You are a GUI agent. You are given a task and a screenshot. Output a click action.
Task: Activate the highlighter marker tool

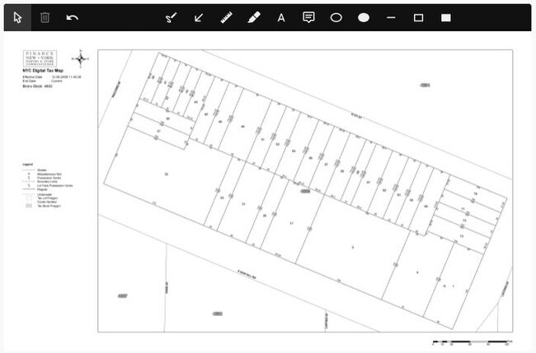pos(253,17)
